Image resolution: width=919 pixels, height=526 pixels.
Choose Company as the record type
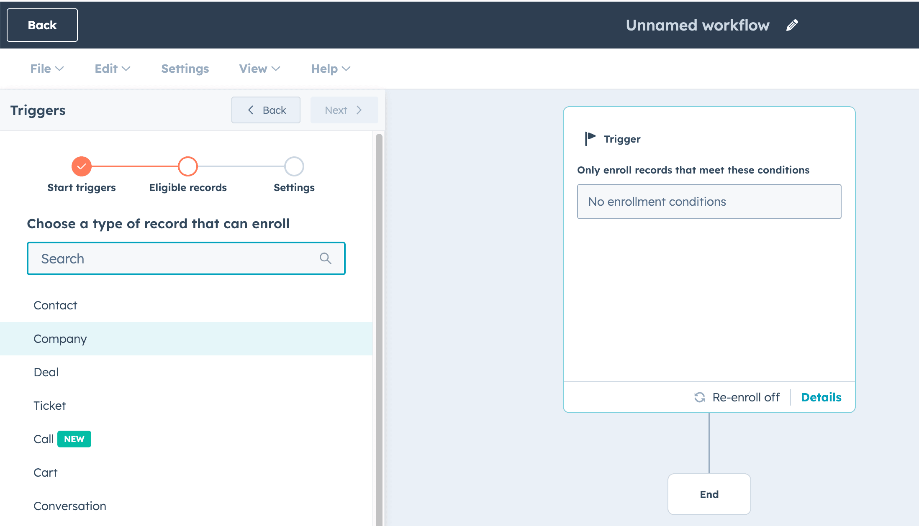(60, 339)
